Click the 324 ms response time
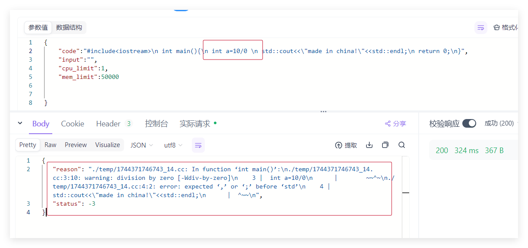Viewport: 528px width, 248px height. pyautogui.click(x=467, y=151)
